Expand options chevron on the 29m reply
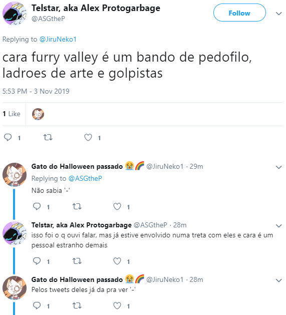 click(x=279, y=167)
